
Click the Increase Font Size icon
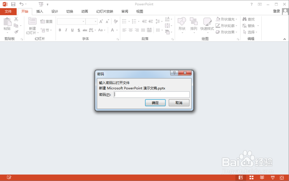click(x=101, y=22)
